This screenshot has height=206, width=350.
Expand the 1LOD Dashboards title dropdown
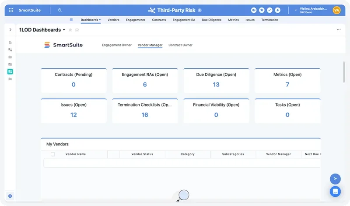pos(64,30)
